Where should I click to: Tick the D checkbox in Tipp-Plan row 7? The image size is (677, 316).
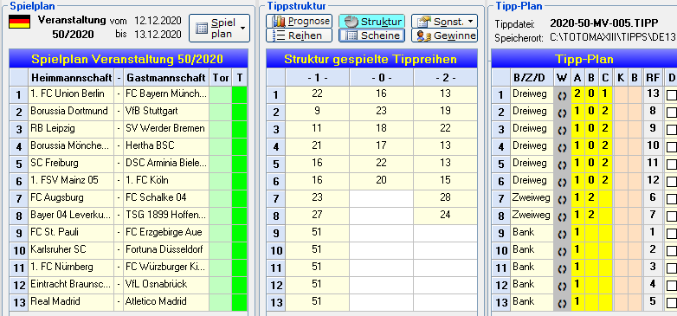[x=672, y=198]
